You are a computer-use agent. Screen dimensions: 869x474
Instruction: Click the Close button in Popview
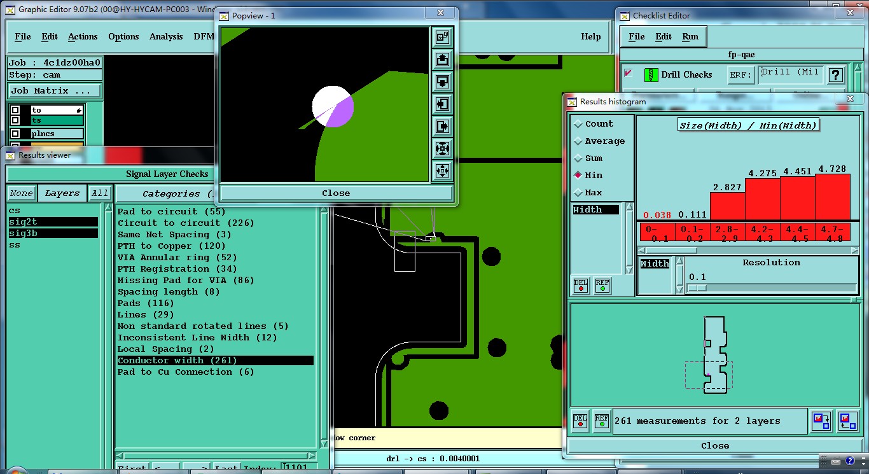pyautogui.click(x=336, y=193)
